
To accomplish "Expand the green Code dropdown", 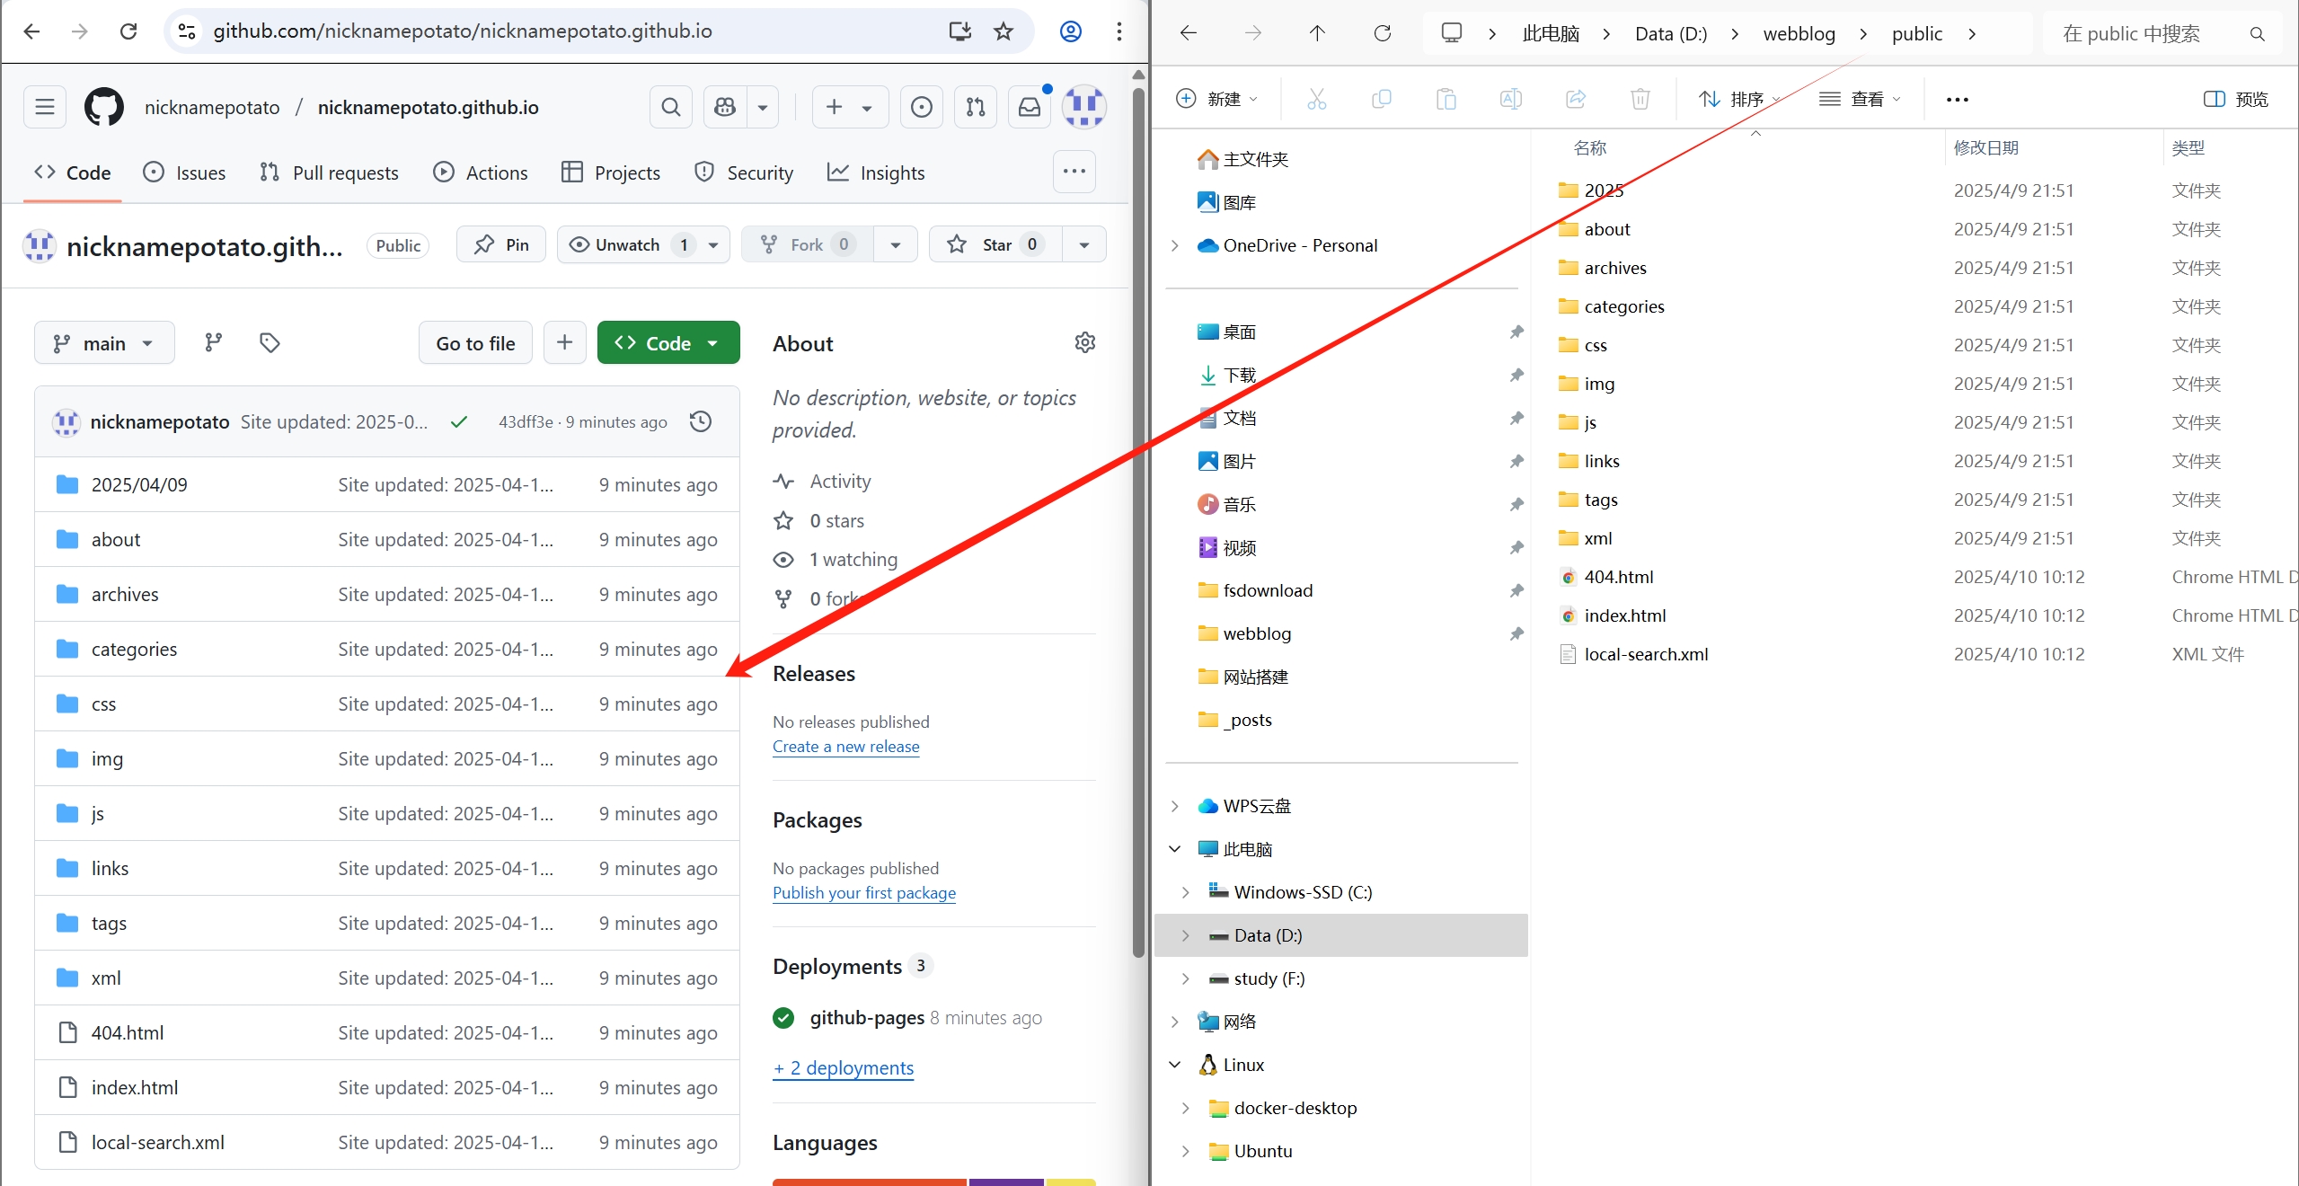I will (668, 343).
